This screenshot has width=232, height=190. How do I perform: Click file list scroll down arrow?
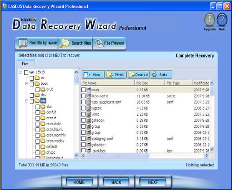coord(212,149)
